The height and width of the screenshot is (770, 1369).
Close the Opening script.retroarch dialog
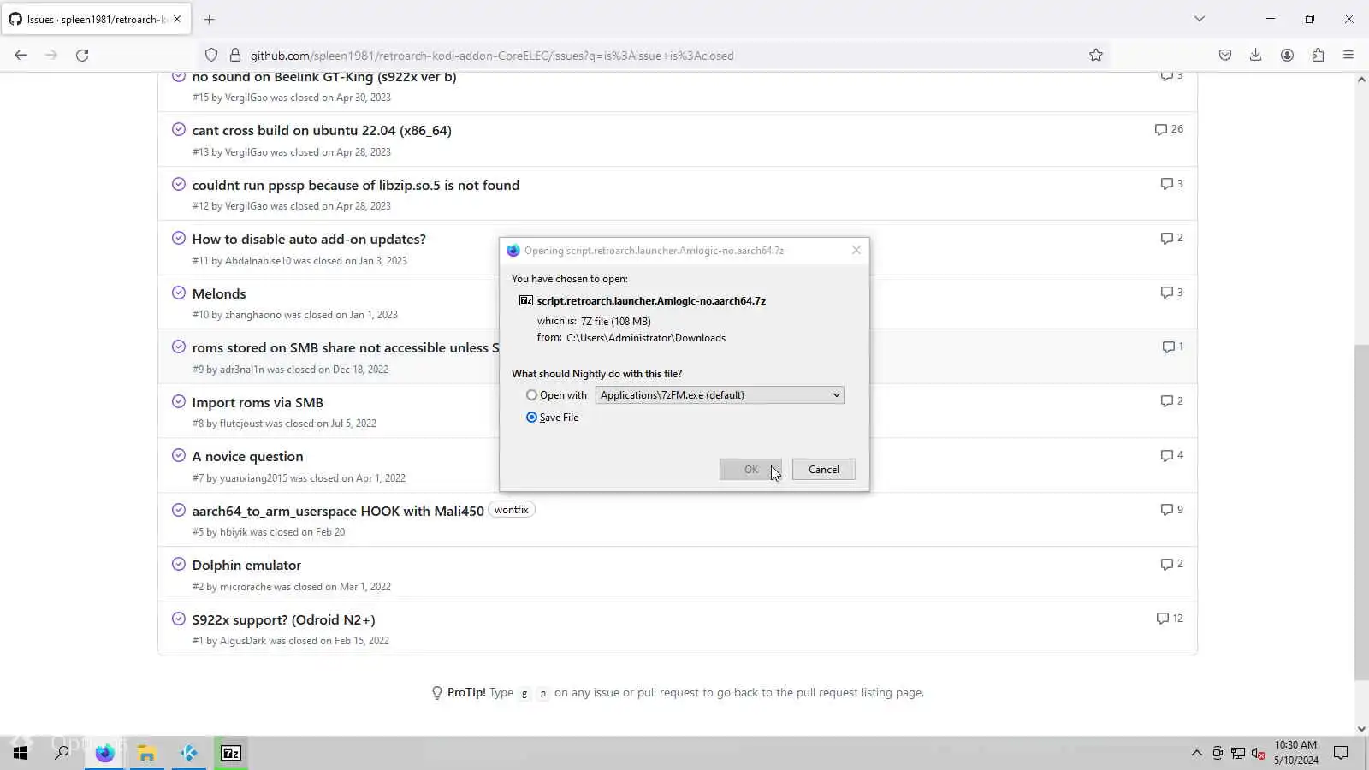(x=856, y=251)
